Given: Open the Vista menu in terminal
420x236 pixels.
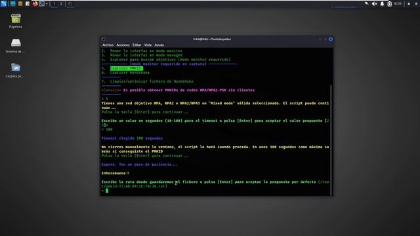Looking at the screenshot, I should pos(148,45).
